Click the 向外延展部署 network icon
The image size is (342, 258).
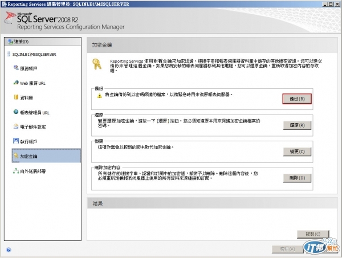point(16,171)
